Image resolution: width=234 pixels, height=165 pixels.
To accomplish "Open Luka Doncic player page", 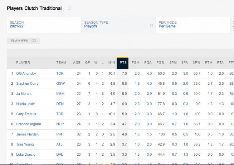I will click(x=26, y=154).
